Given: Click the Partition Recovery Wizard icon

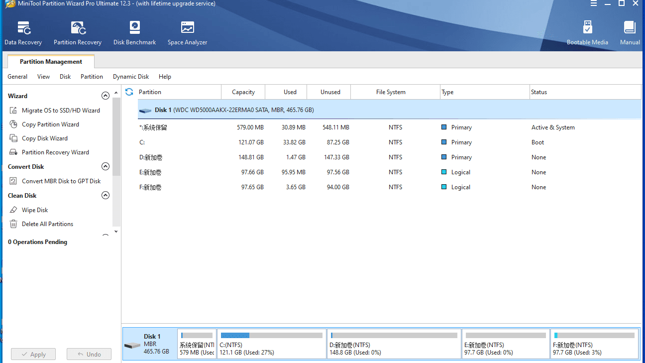Looking at the screenshot, I should 13,152.
